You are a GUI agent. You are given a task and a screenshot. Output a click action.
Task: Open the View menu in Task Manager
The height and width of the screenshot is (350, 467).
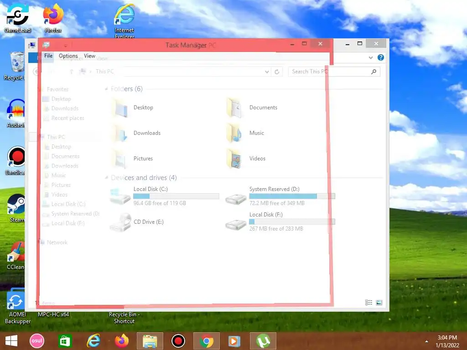(89, 56)
